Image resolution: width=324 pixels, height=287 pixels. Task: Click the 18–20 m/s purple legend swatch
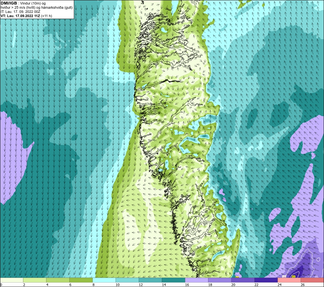pyautogui.click(x=220, y=280)
